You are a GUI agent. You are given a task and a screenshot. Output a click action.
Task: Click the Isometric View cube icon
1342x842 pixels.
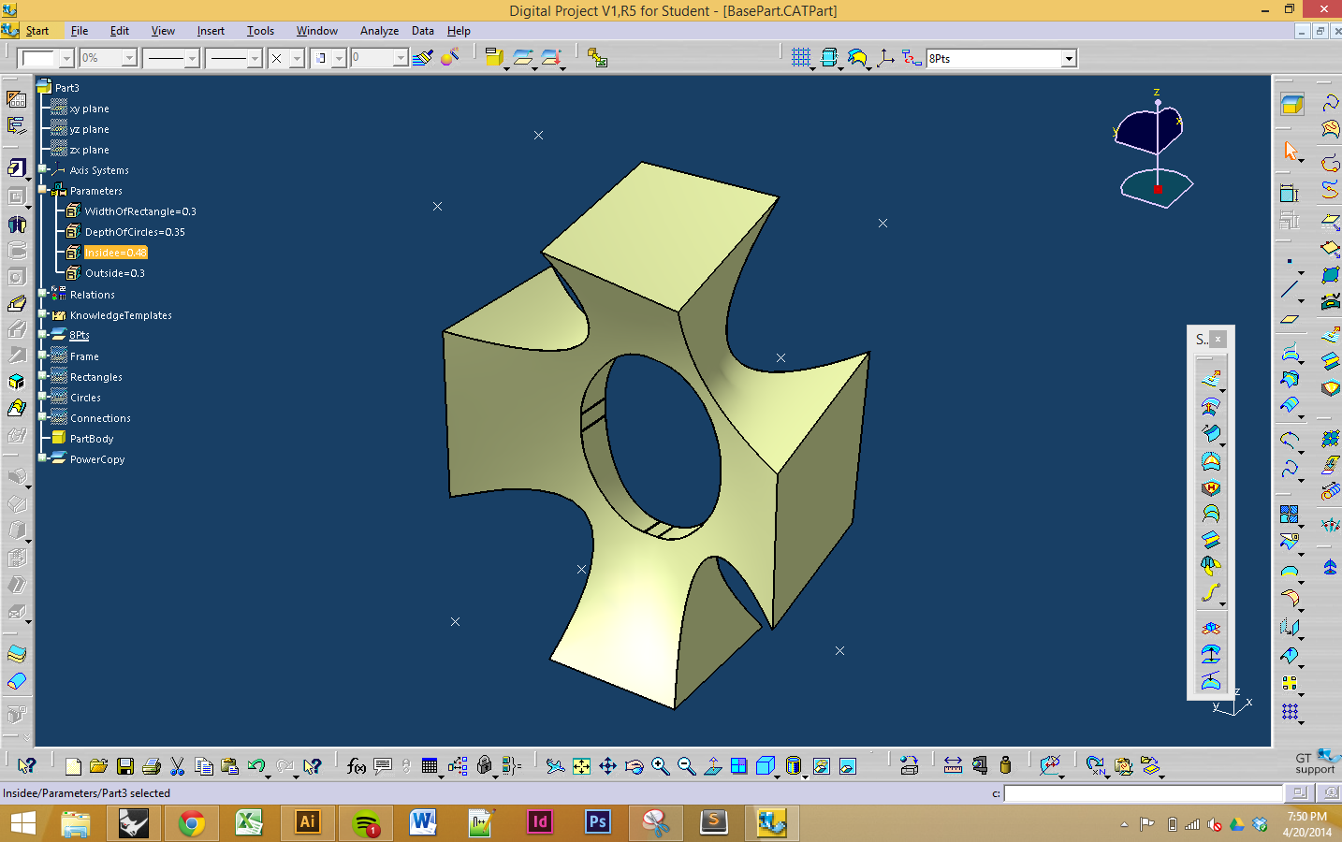point(765,766)
